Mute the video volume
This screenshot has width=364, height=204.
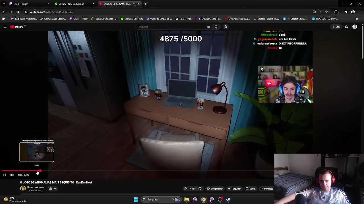(x=12, y=175)
